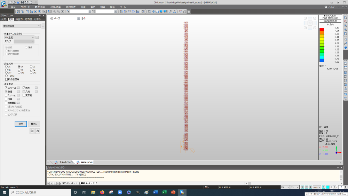
Task: Click the select pointer icon in main toolbar
Action: click(68, 11)
